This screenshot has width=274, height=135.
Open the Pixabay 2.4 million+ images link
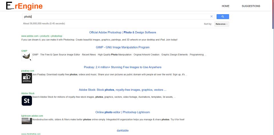[x=122, y=67]
